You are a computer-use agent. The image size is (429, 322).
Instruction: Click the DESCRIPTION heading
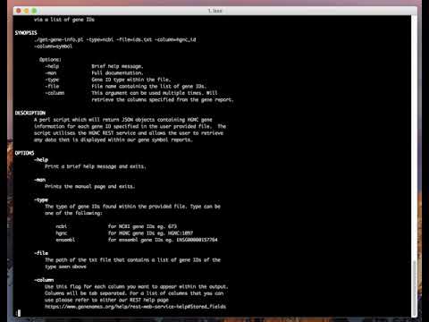tap(30, 113)
